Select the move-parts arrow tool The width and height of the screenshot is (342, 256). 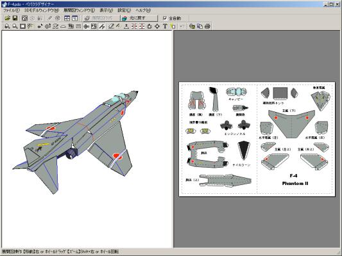[x=40, y=26]
